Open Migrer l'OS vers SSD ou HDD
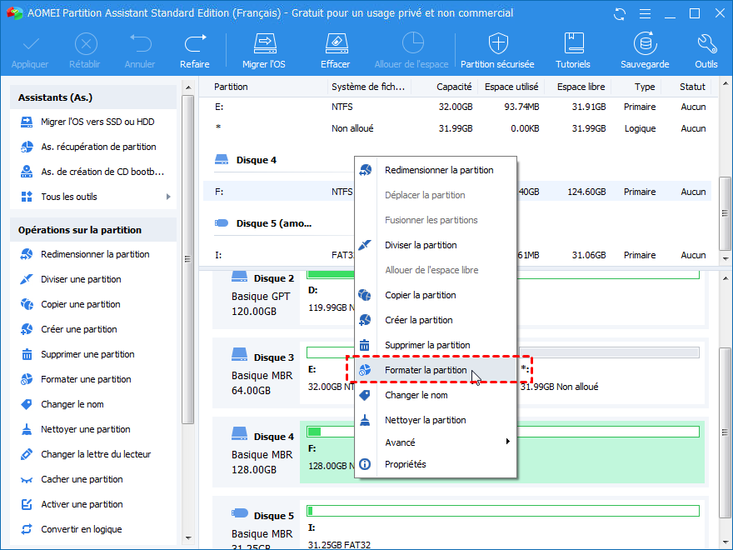The width and height of the screenshot is (733, 550). coord(97,122)
